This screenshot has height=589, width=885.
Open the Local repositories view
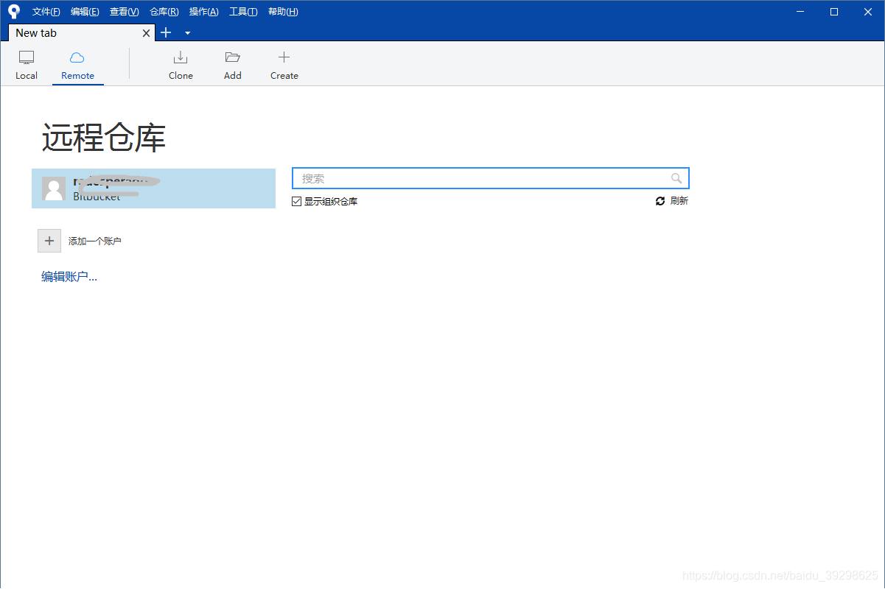click(x=27, y=65)
